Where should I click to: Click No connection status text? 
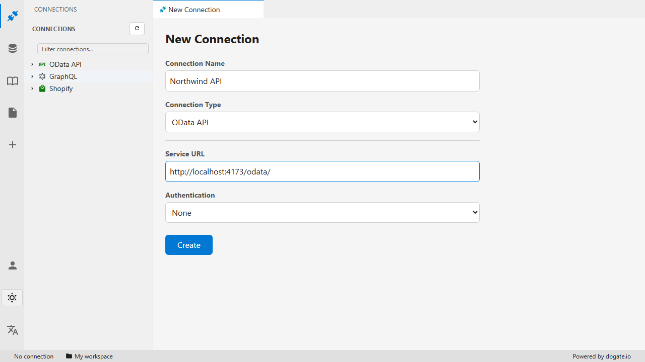[x=34, y=356]
